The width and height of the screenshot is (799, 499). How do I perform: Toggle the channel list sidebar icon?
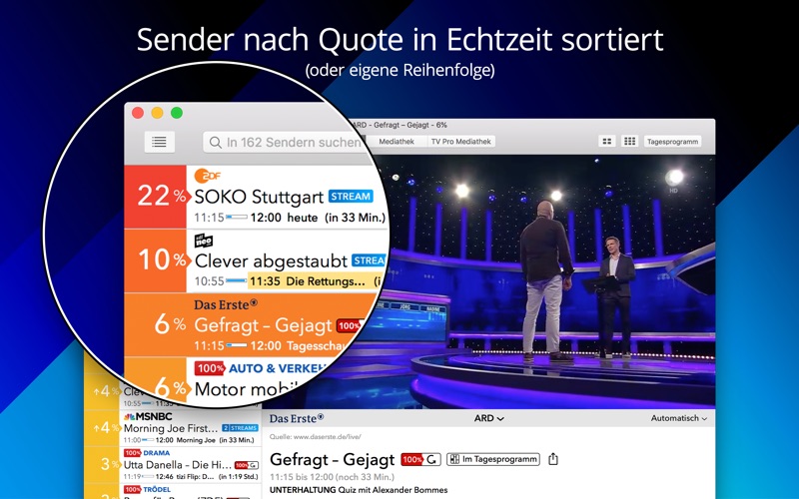point(159,142)
